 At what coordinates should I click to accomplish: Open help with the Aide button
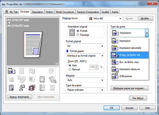click(148, 108)
